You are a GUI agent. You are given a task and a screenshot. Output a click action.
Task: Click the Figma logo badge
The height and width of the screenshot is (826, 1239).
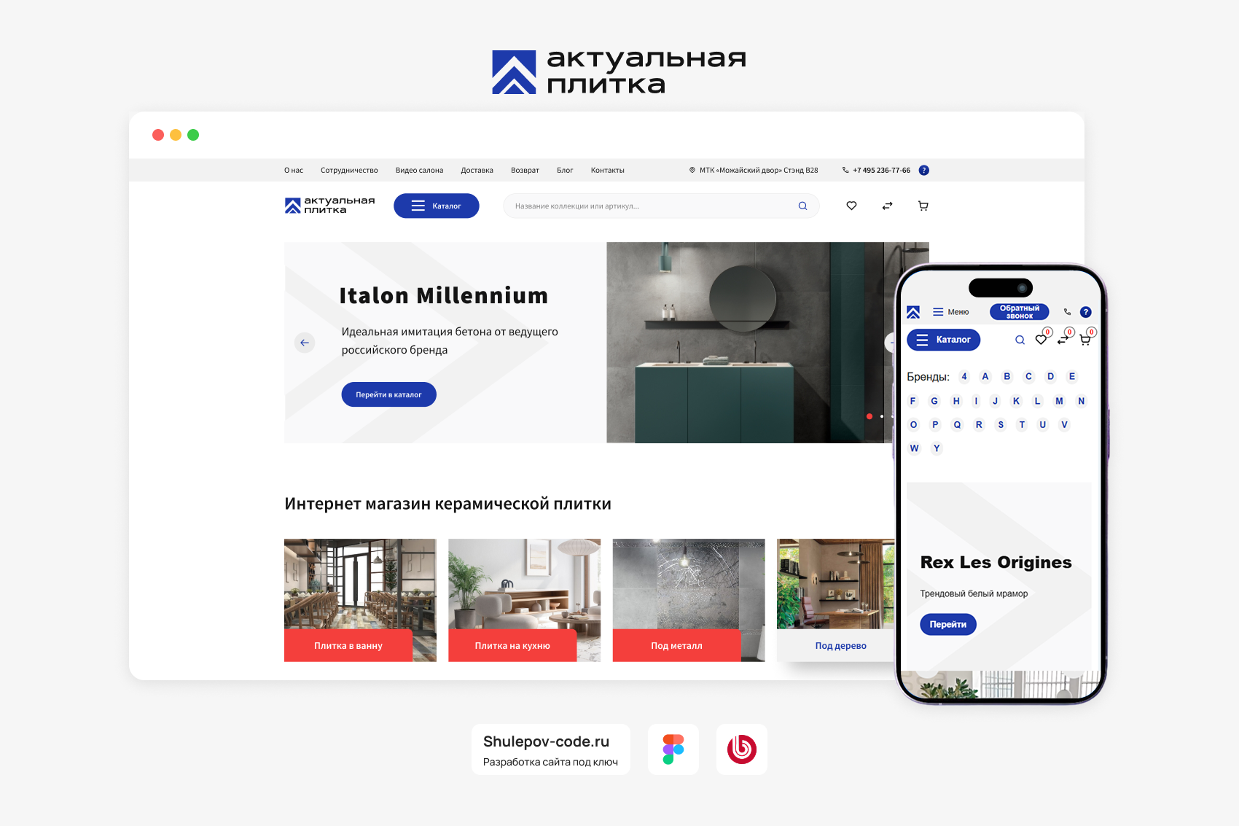673,749
